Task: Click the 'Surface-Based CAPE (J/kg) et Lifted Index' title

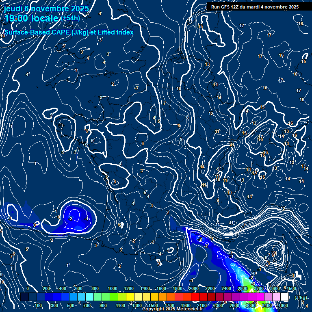Action: (x=69, y=32)
